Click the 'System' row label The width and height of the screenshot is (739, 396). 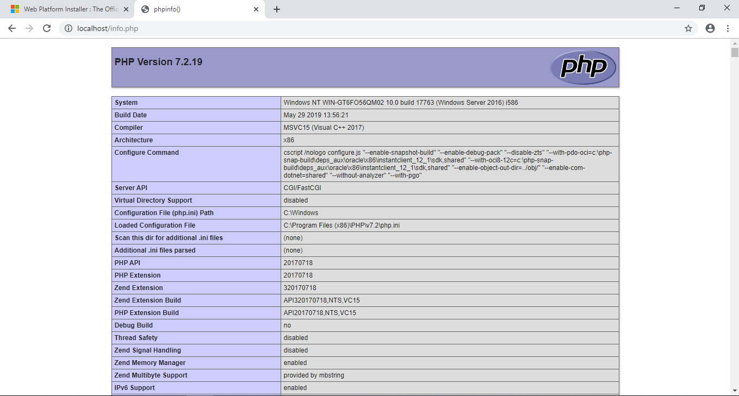(126, 103)
